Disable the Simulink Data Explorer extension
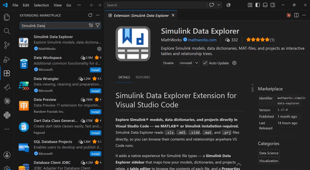The height and width of the screenshot is (170, 310). coord(168,63)
